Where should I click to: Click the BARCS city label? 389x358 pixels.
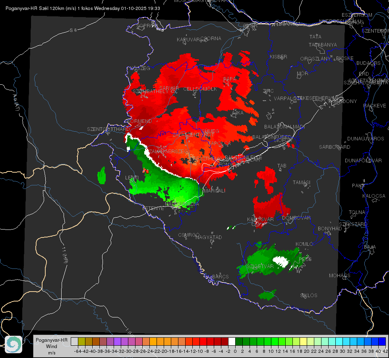[x=221, y=276]
